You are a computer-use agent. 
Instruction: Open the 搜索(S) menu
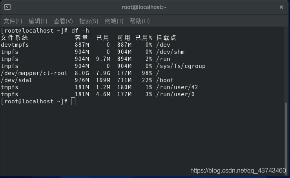(x=89, y=21)
